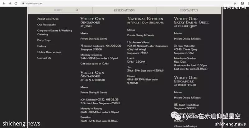Click Violet Oon Singapore at Bukit Timah heading
The image size is (249, 128).
(186, 81)
